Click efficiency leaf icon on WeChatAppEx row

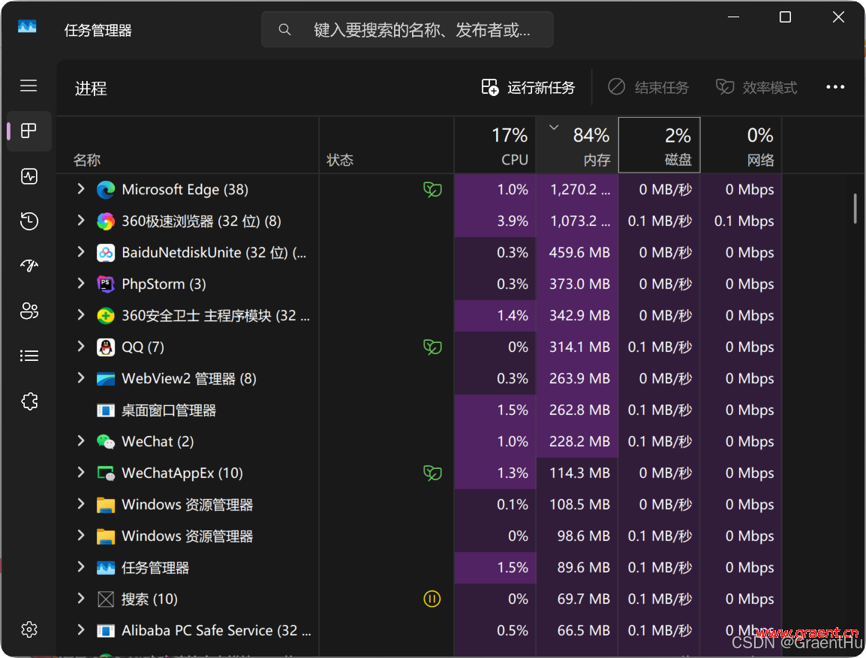[432, 473]
